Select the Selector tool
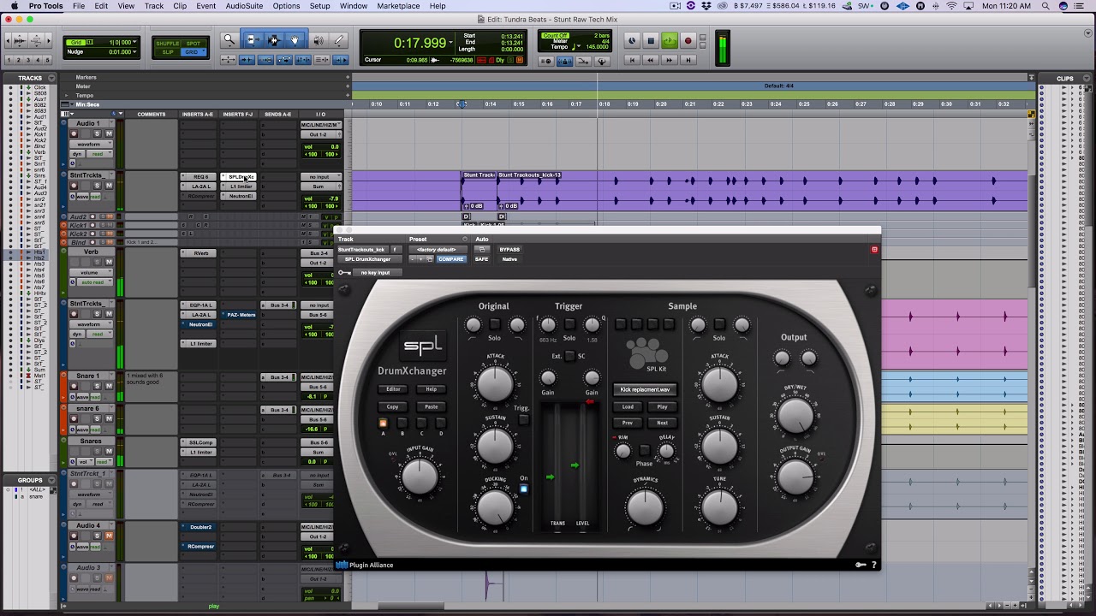Screen dimensions: 1096x616 click(274, 40)
